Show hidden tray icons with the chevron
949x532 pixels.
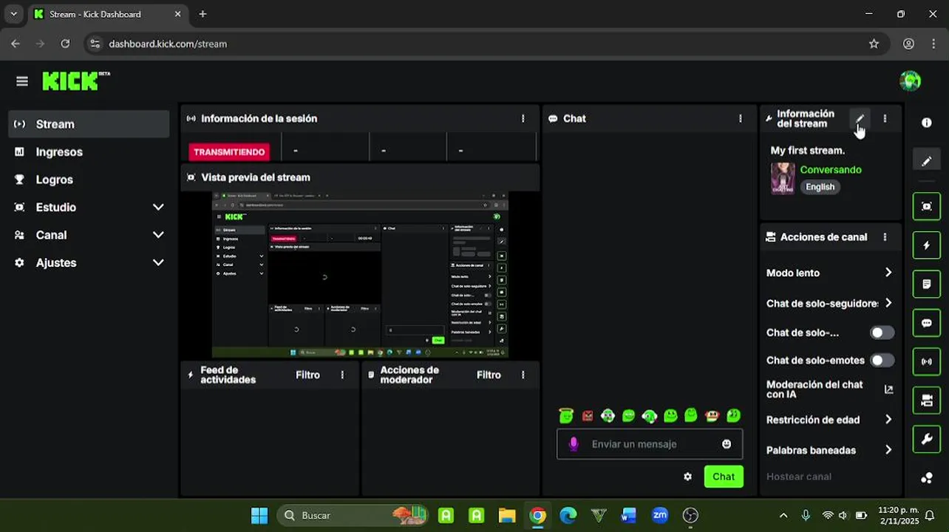[783, 516]
